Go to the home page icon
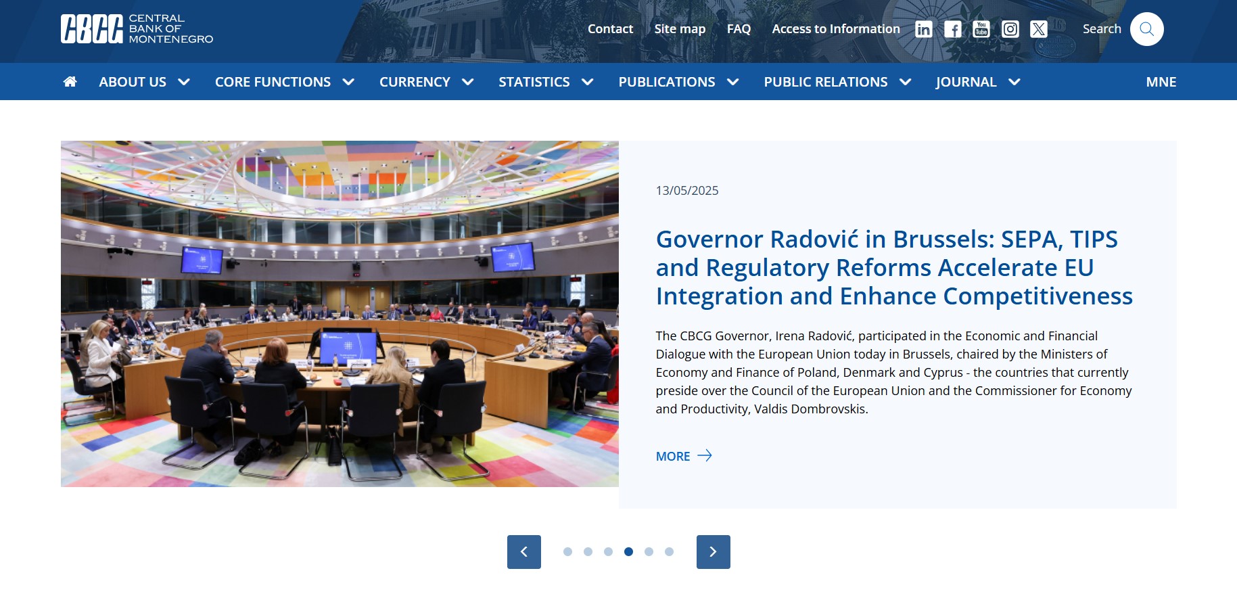Viewport: 1237px width, 596px height. 70,82
